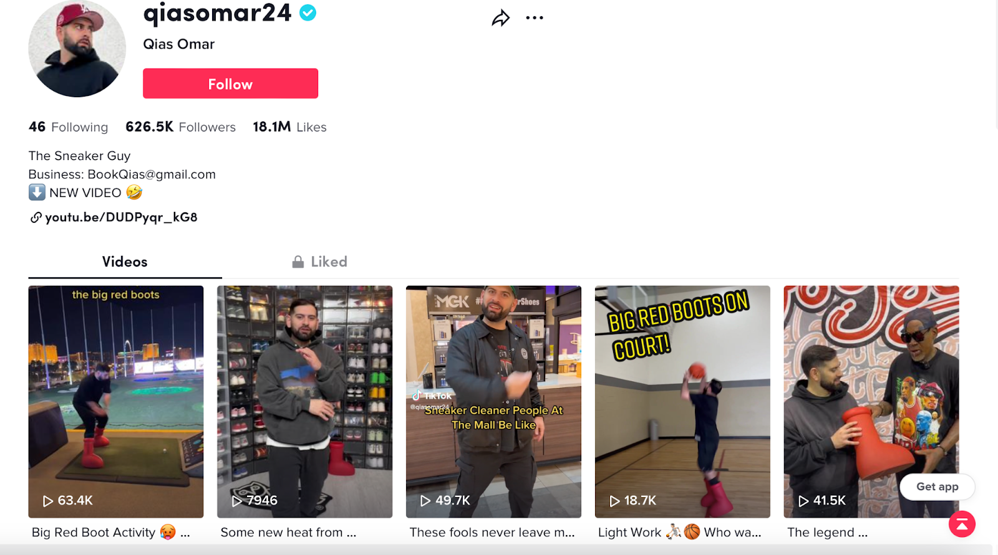
Task: Click the play icon on 63.4K video
Action: [47, 501]
